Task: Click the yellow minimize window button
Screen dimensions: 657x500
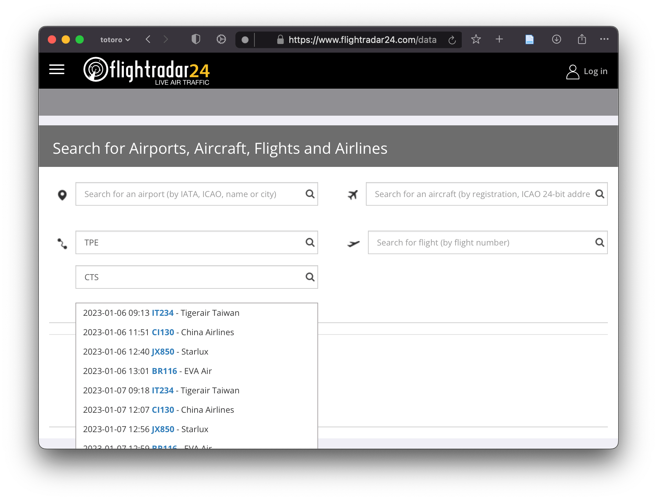Action: [x=66, y=39]
